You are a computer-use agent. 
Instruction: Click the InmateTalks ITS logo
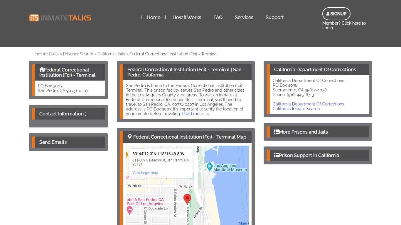[60, 18]
